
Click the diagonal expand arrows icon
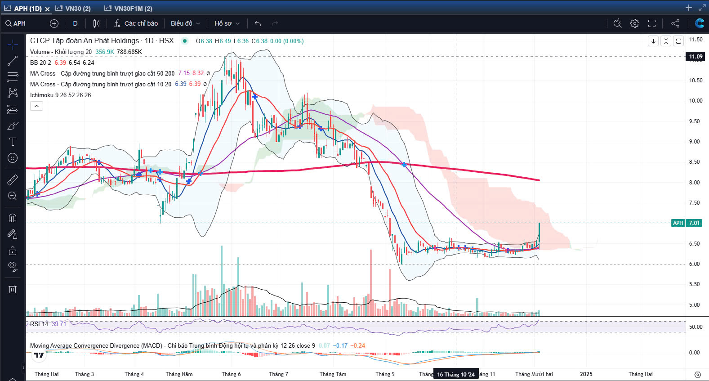pyautogui.click(x=702, y=8)
